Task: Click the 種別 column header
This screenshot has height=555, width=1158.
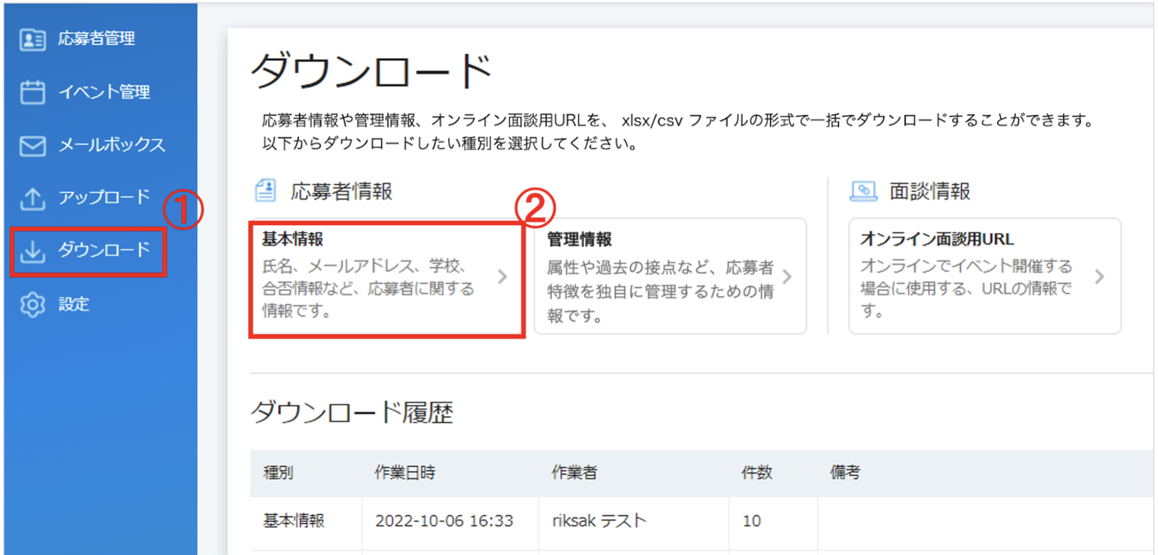Action: tap(279, 473)
